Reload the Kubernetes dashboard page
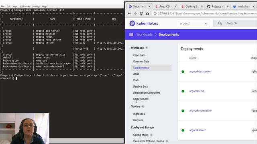Image resolution: width=257 pixels, height=144 pixels. click(x=141, y=14)
